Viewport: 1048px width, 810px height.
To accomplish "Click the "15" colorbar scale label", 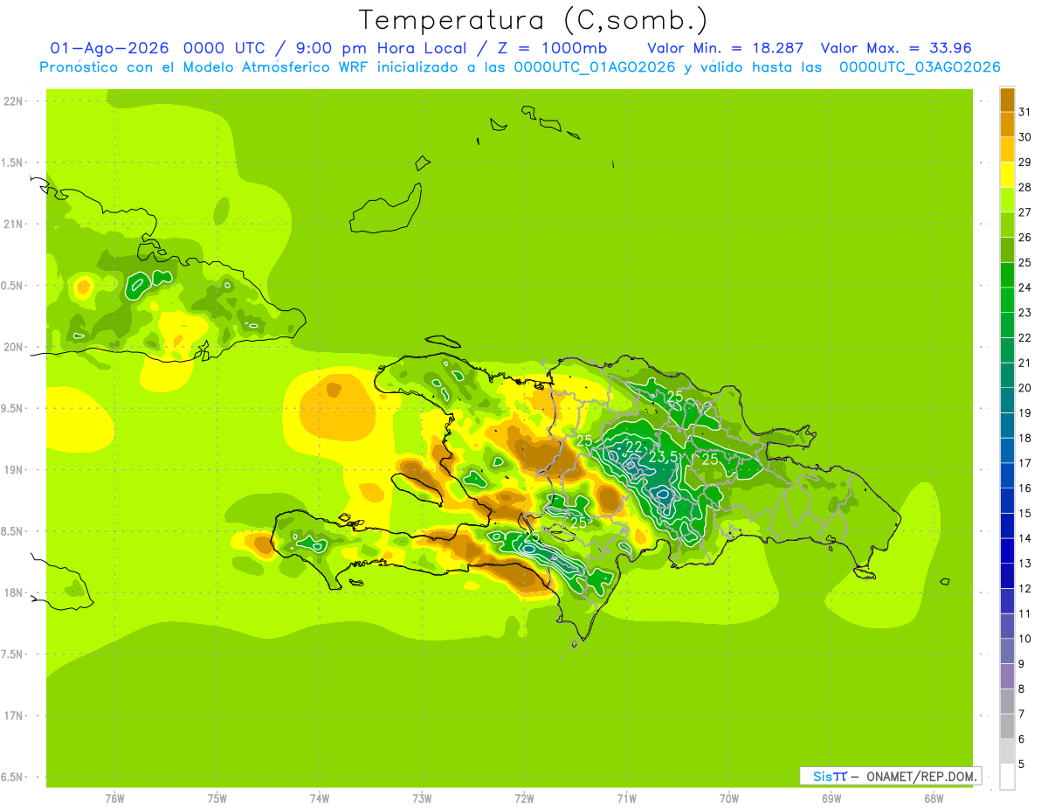I will [1025, 514].
